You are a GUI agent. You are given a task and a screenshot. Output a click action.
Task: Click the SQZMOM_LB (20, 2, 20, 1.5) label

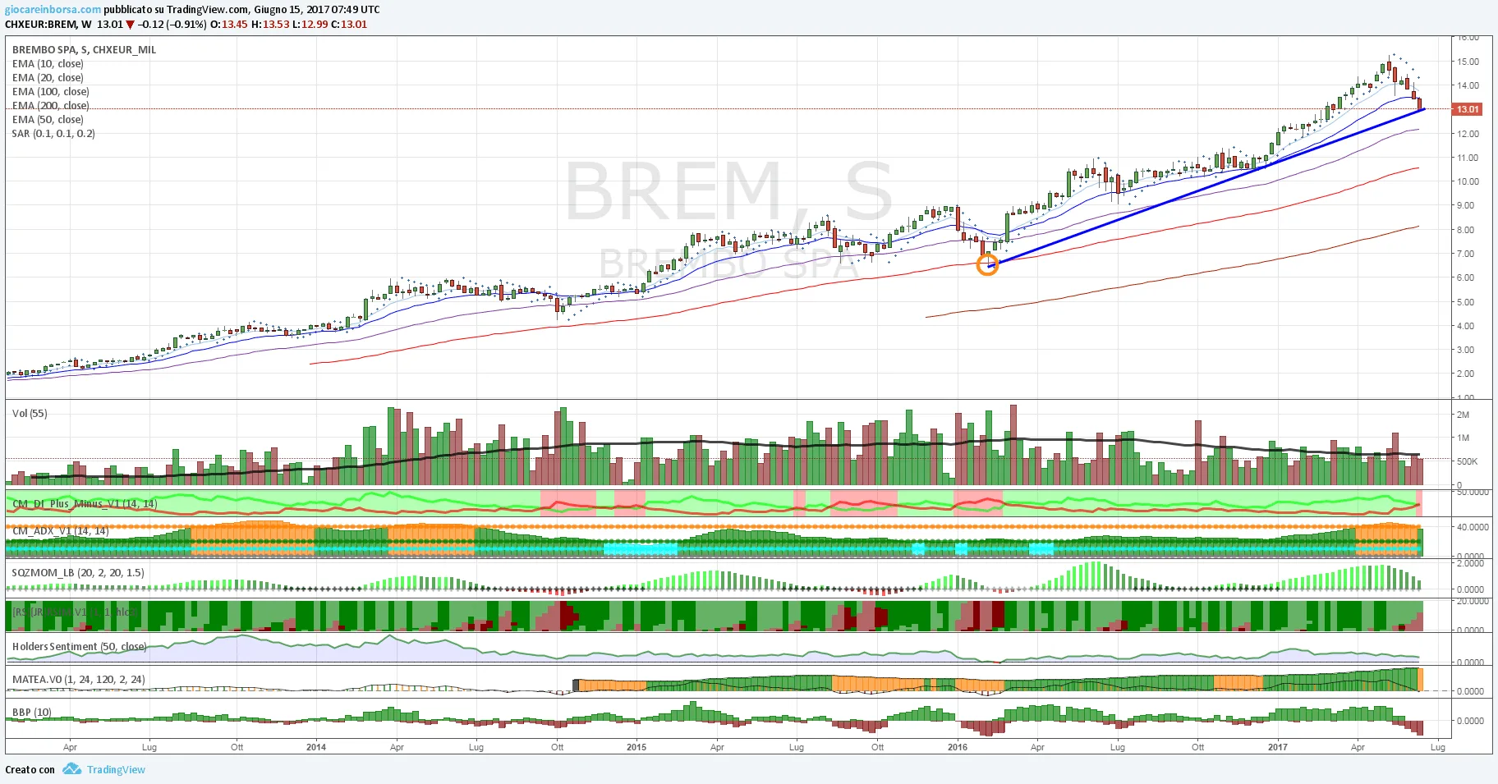point(78,573)
